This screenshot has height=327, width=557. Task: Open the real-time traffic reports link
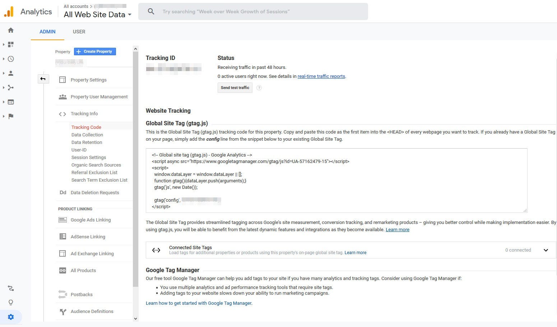(321, 76)
